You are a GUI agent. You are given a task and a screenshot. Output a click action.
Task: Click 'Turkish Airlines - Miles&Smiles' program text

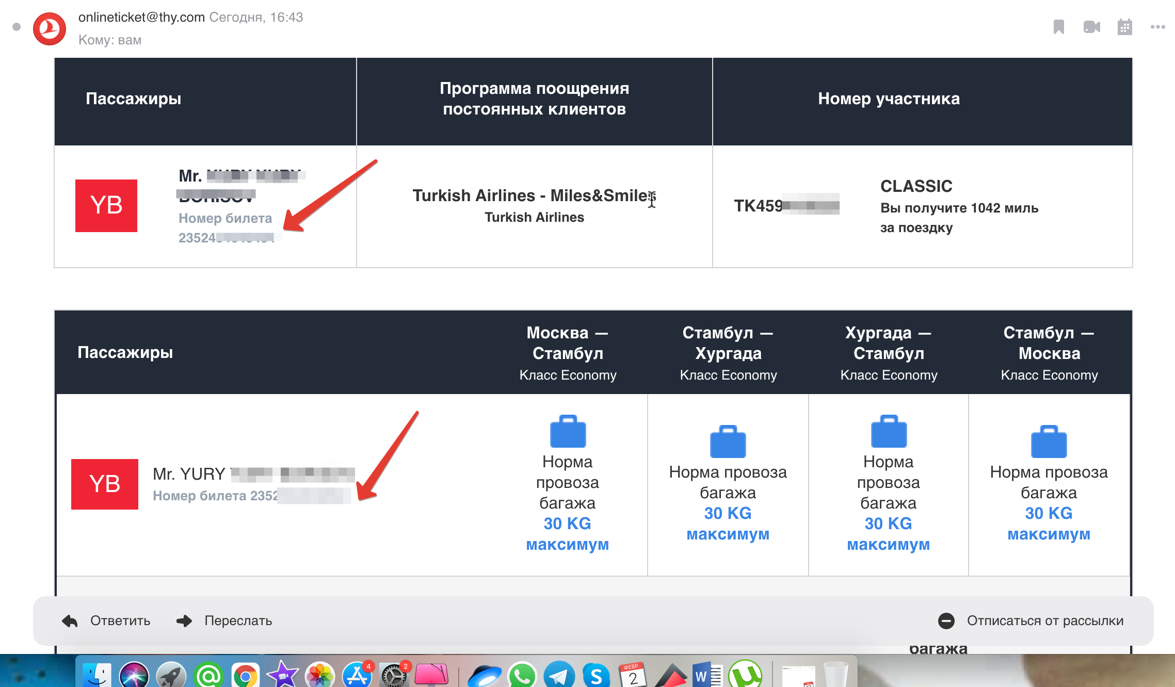tap(534, 196)
